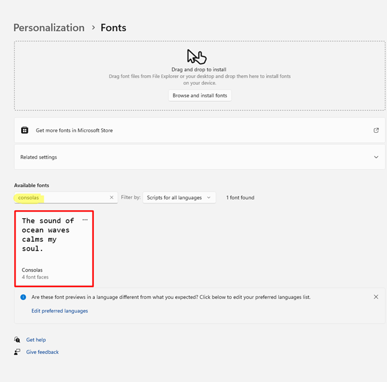The height and width of the screenshot is (382, 387).
Task: Open the Scripts for all languages dropdown
Action: point(179,197)
